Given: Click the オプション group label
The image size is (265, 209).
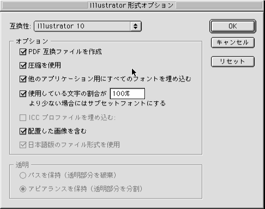Looking at the screenshot, I should tap(32, 41).
